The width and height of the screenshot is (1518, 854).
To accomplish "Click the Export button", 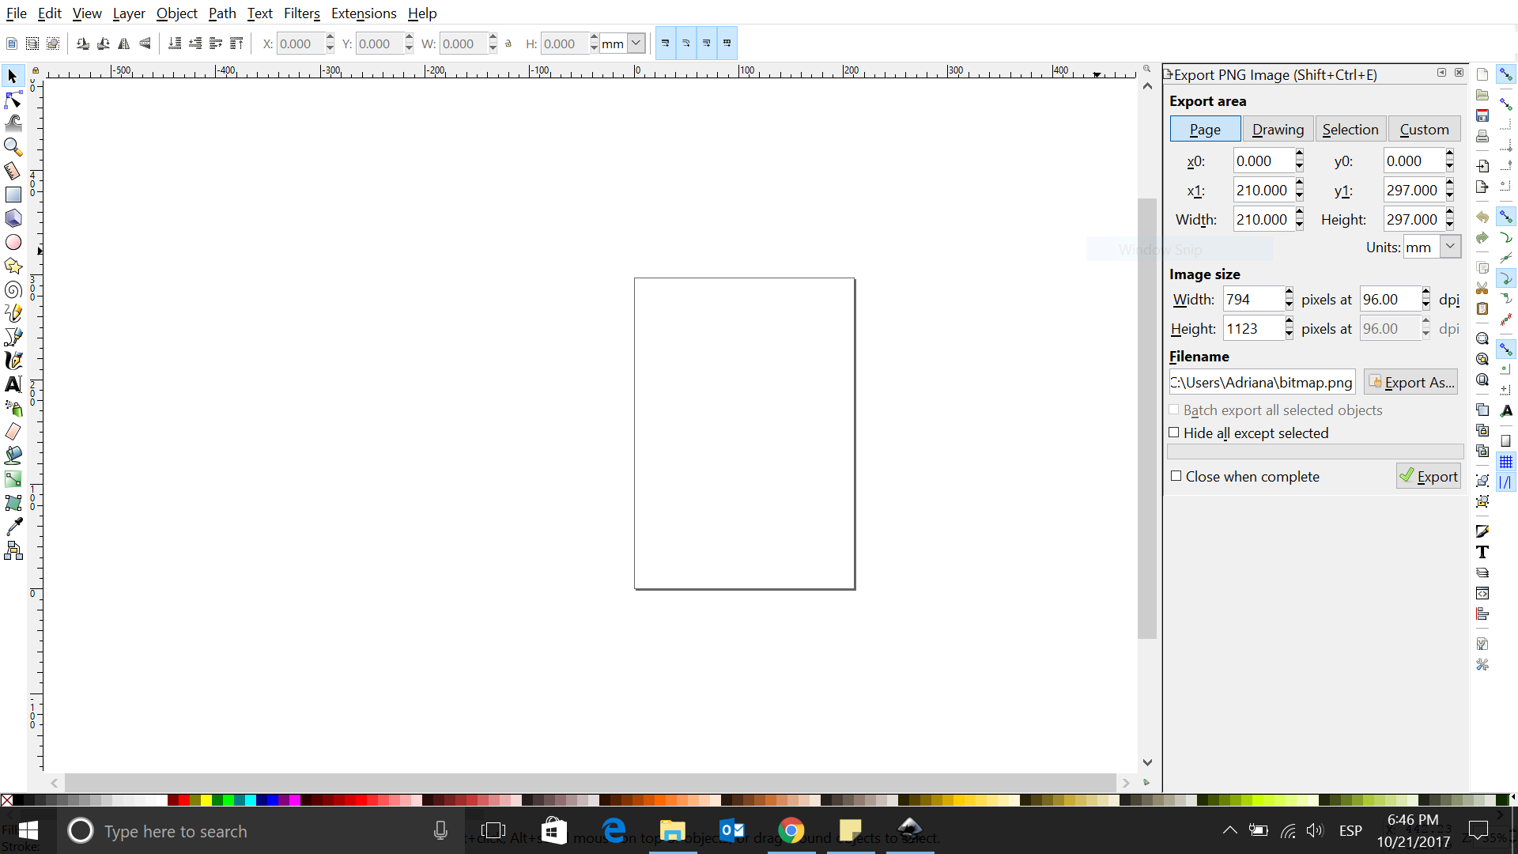I will tap(1429, 476).
